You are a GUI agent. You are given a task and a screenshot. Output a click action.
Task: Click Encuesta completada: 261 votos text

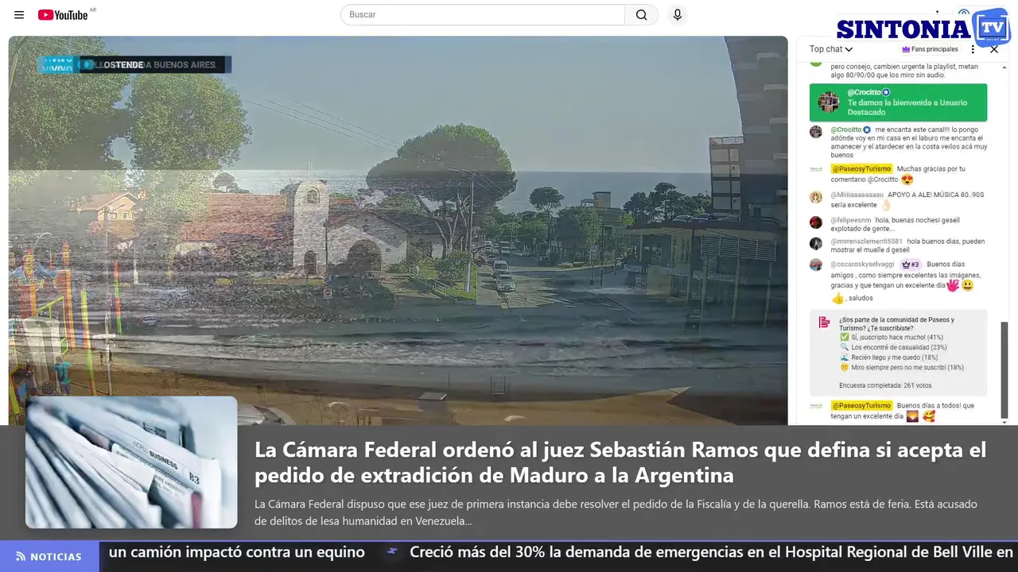coord(885,386)
